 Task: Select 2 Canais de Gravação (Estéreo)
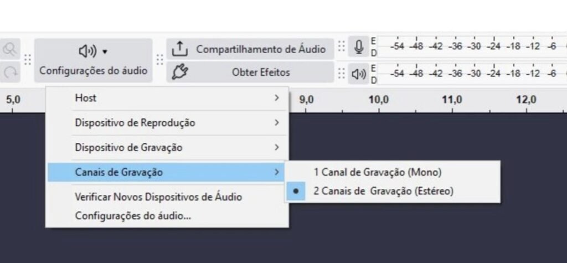pyautogui.click(x=383, y=191)
